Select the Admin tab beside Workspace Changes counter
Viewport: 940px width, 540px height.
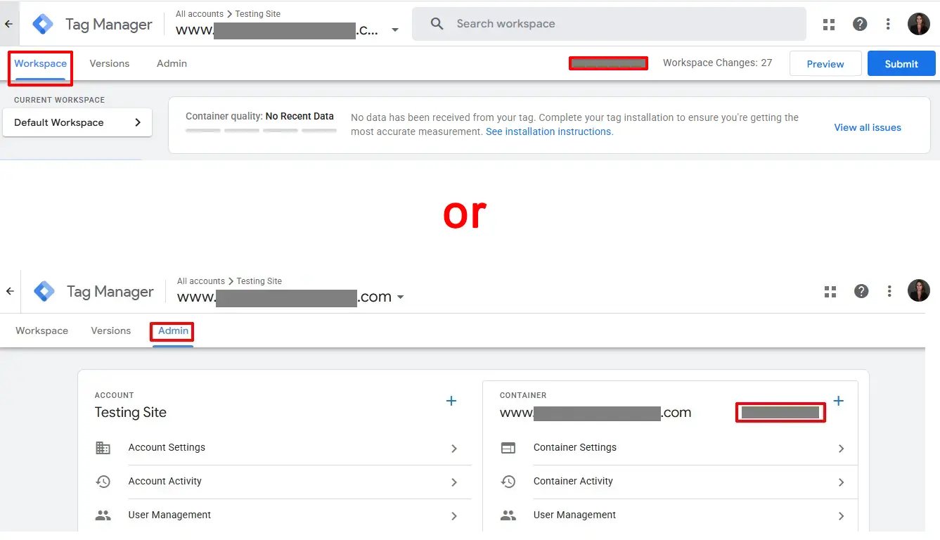click(172, 63)
